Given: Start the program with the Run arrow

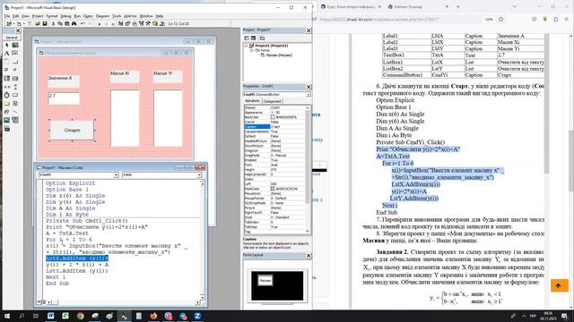Looking at the screenshot, I should click(x=100, y=23).
